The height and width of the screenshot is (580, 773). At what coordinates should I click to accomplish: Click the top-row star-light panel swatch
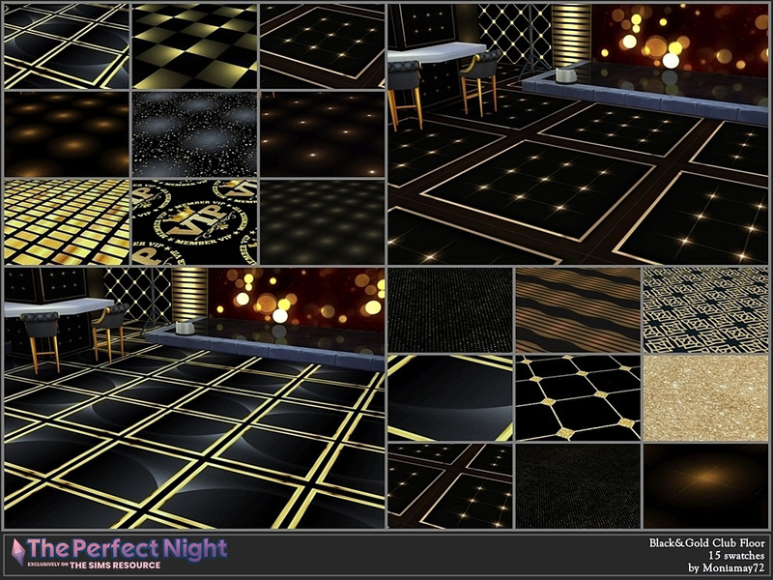[322, 46]
